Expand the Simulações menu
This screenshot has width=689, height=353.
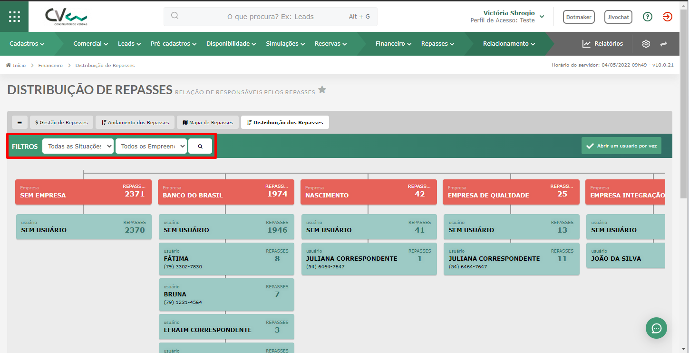coord(285,44)
